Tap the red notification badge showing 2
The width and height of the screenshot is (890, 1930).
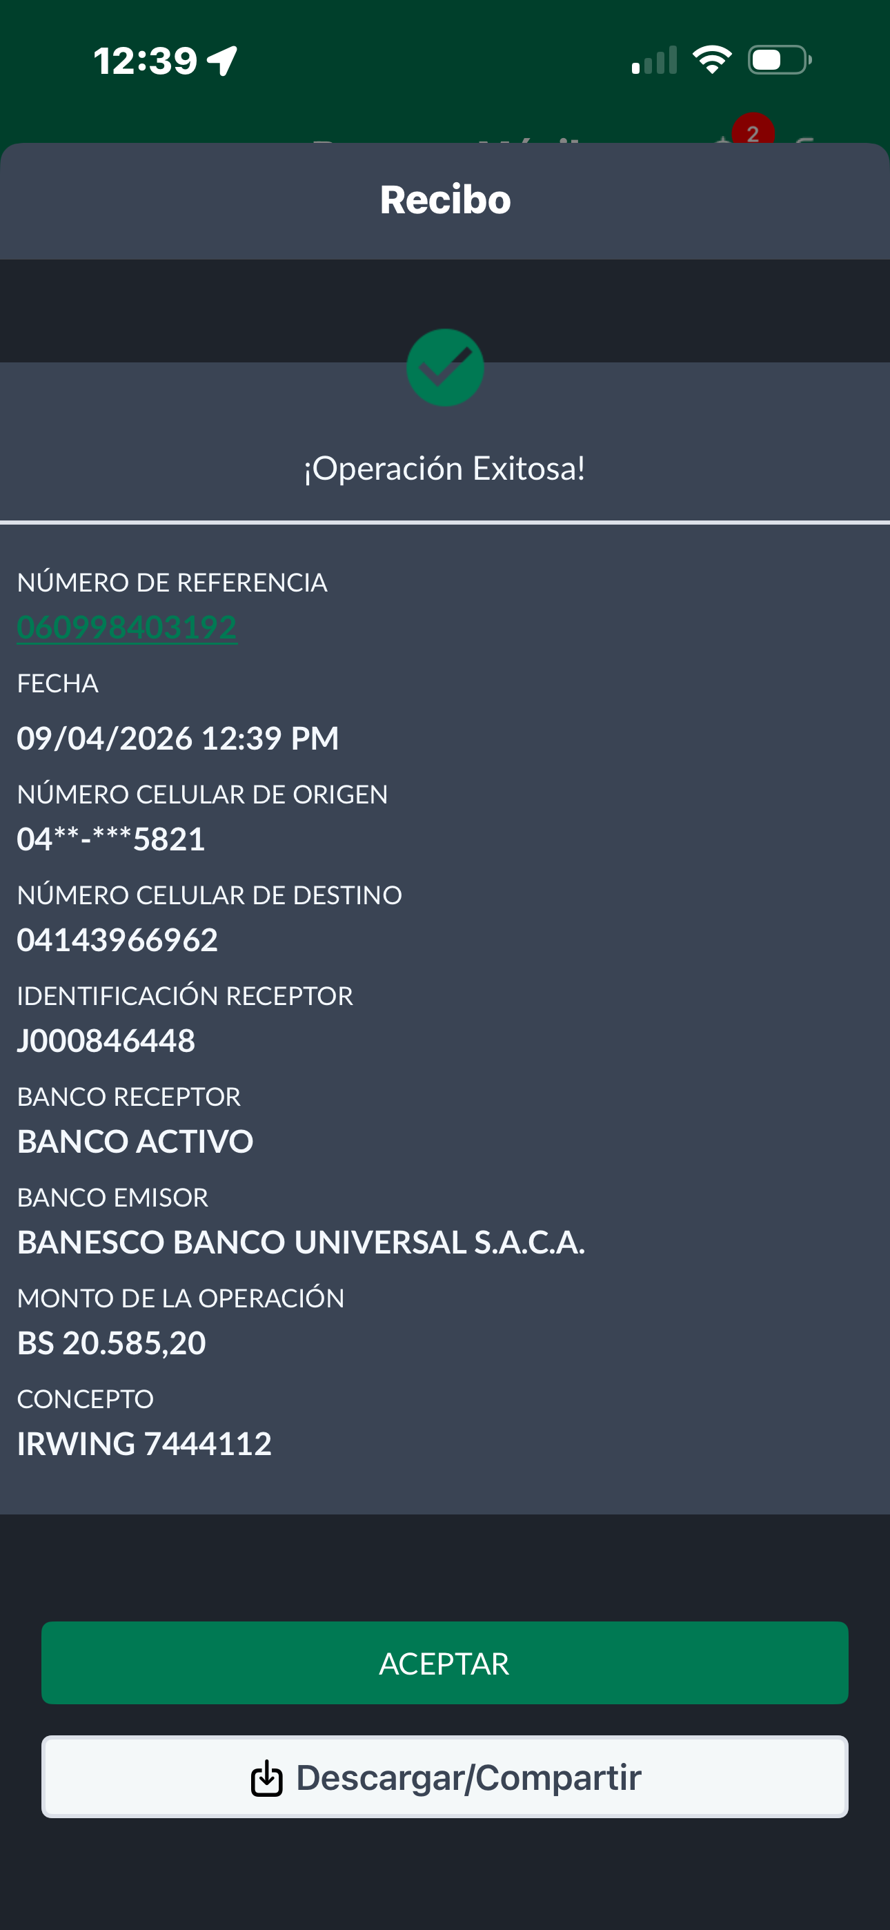[752, 131]
